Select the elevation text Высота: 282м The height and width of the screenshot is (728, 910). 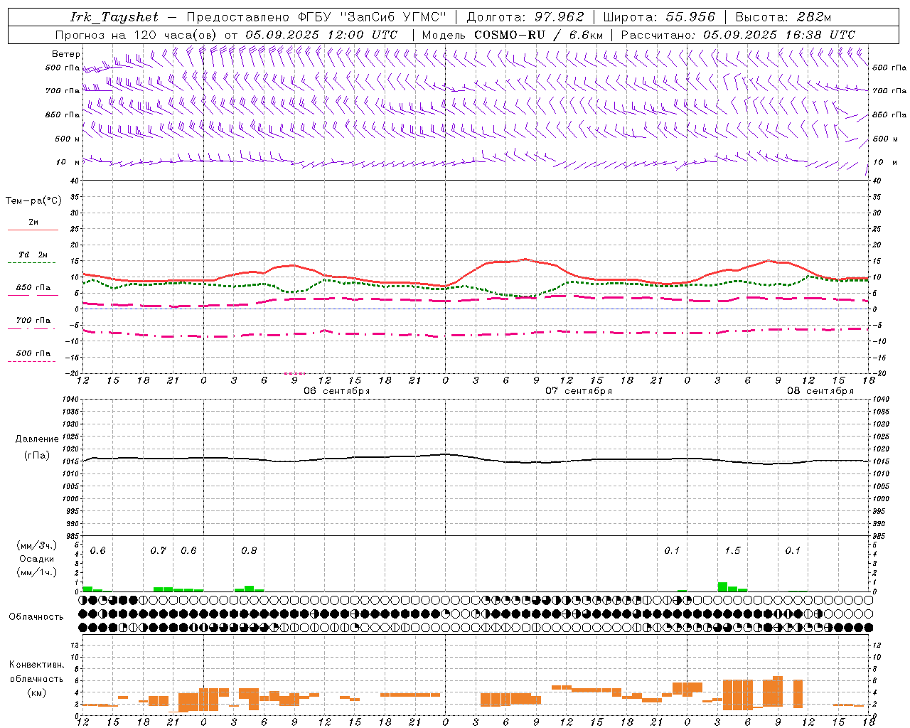(x=783, y=17)
